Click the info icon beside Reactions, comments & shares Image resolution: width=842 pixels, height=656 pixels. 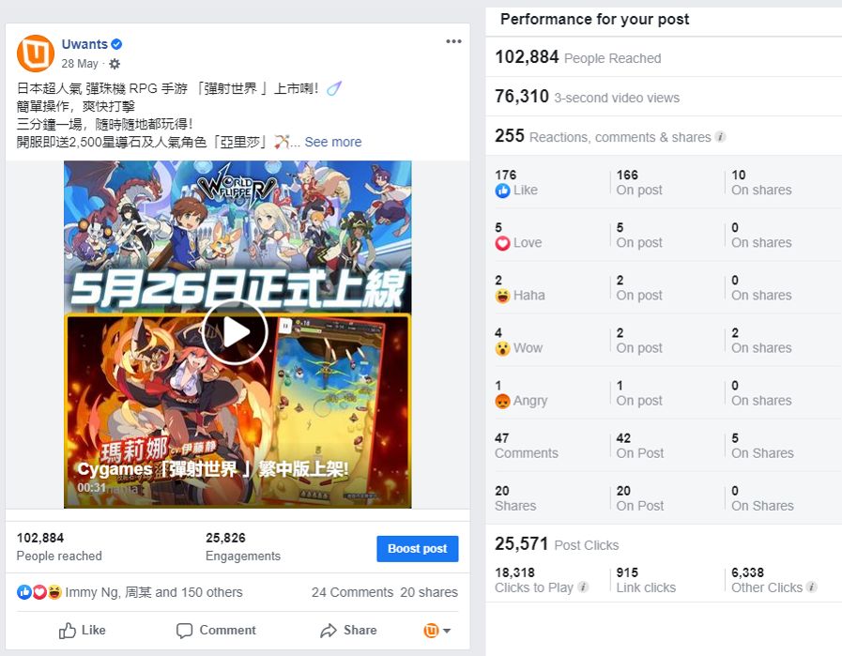click(721, 137)
